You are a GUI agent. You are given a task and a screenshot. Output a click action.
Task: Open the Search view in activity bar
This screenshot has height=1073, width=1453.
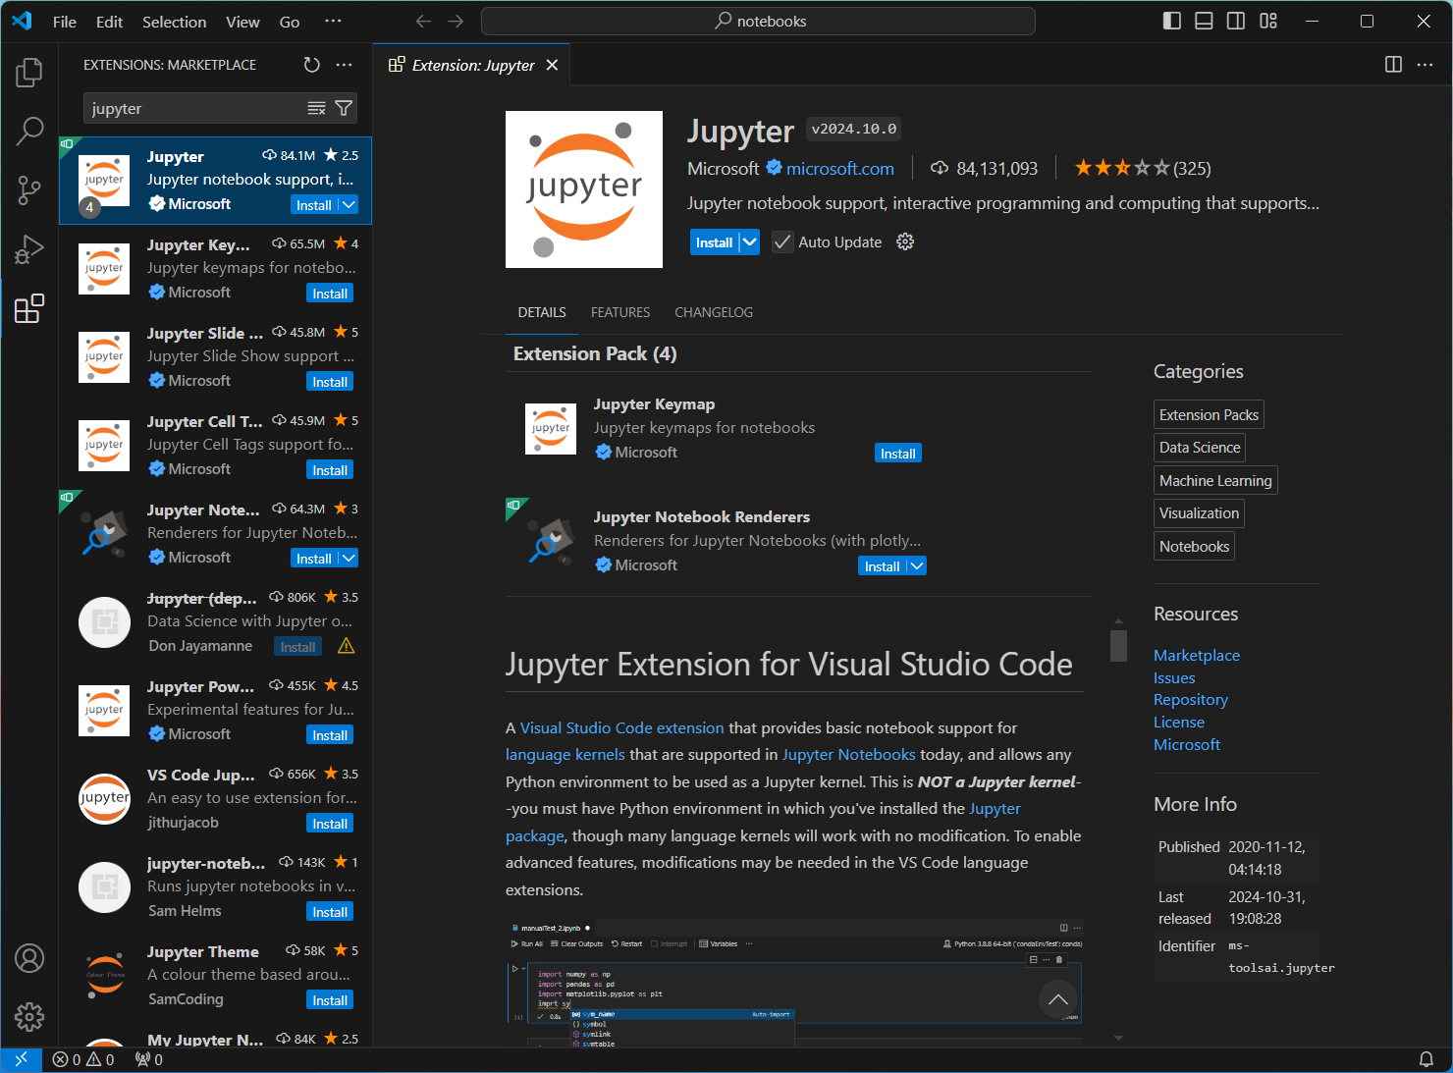(x=29, y=131)
